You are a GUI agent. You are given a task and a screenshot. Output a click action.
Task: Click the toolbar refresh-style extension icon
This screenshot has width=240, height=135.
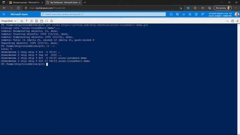[195, 8]
